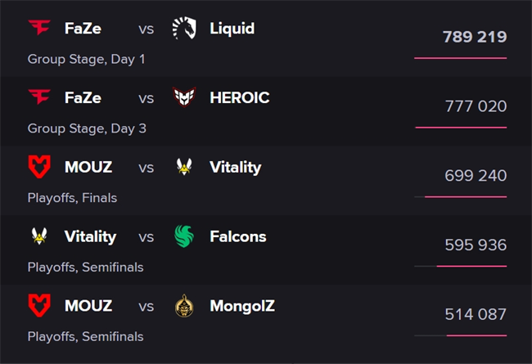Click the Vitality bee logo beside MOUZ
The height and width of the screenshot is (364, 532).
tap(184, 167)
